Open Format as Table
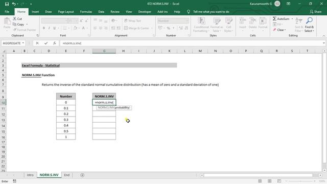This screenshot has width=327, height=184. (x=217, y=25)
